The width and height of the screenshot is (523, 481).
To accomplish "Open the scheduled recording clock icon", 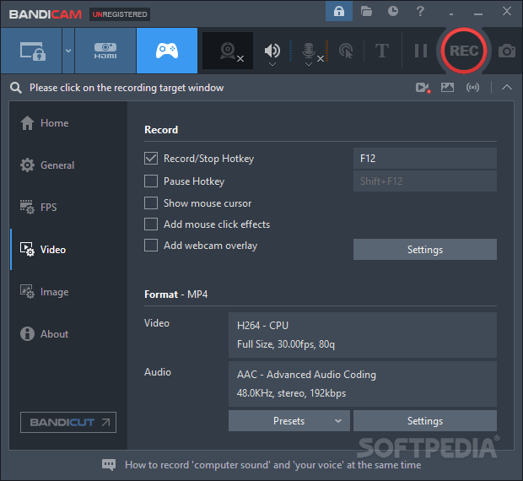I will click(393, 11).
